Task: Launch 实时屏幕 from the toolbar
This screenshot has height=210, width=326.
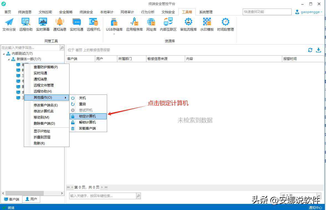Action: pyautogui.click(x=42, y=24)
